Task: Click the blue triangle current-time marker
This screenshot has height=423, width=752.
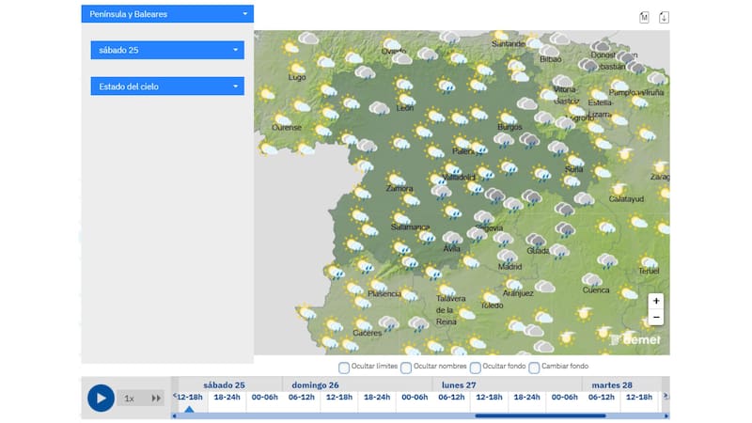Action: click(190, 409)
